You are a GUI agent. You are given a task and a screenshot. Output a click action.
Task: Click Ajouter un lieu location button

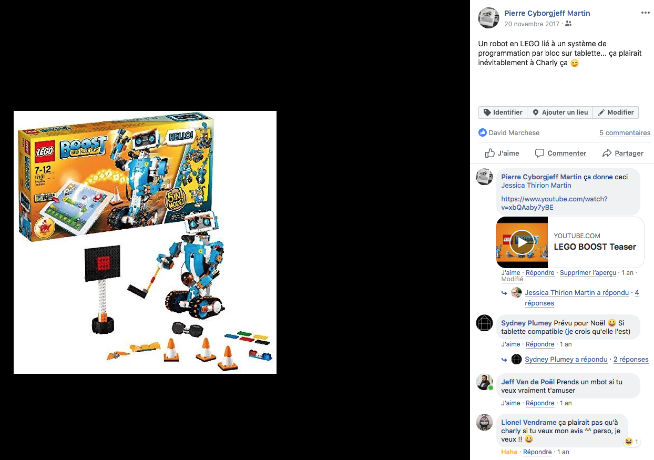[x=560, y=113]
